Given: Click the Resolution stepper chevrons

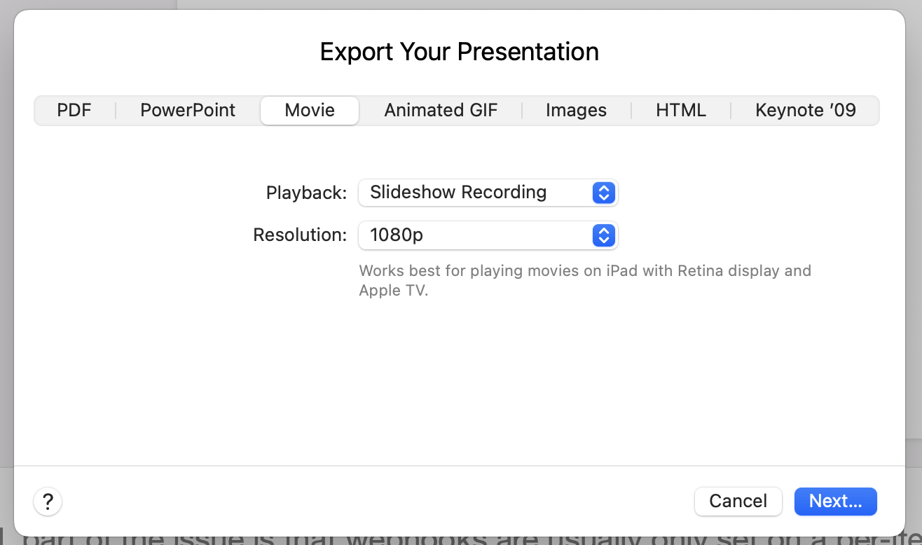Looking at the screenshot, I should [603, 235].
